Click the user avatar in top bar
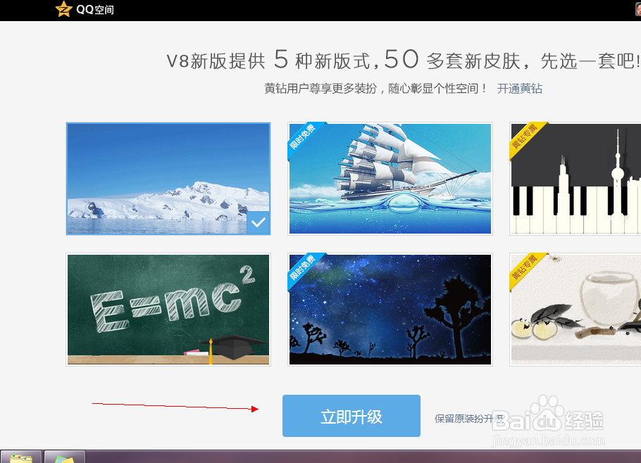The image size is (641, 463). (637, 8)
